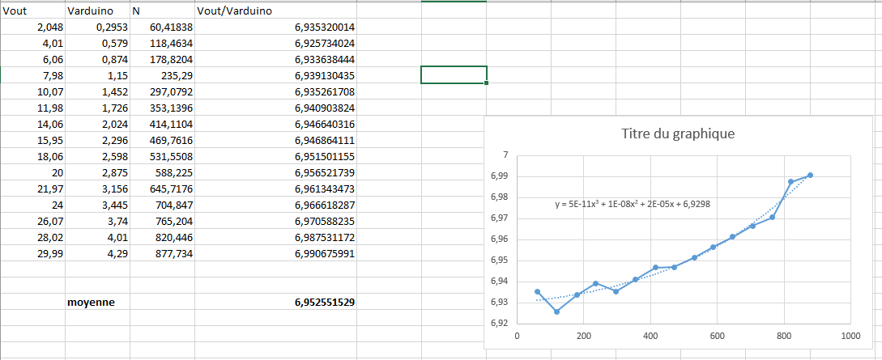Click the trendline equation label in chart
This screenshot has height=360, width=882.
tap(633, 205)
